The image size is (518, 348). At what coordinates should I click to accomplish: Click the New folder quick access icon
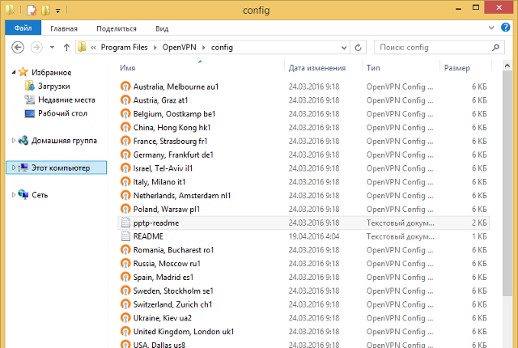(x=45, y=11)
